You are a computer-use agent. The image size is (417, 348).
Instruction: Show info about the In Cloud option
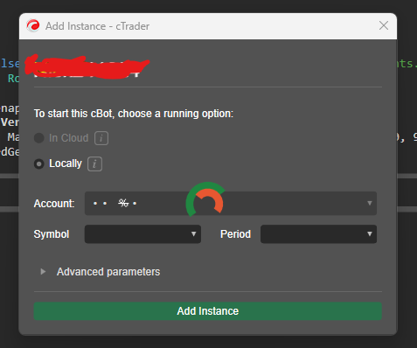(101, 138)
